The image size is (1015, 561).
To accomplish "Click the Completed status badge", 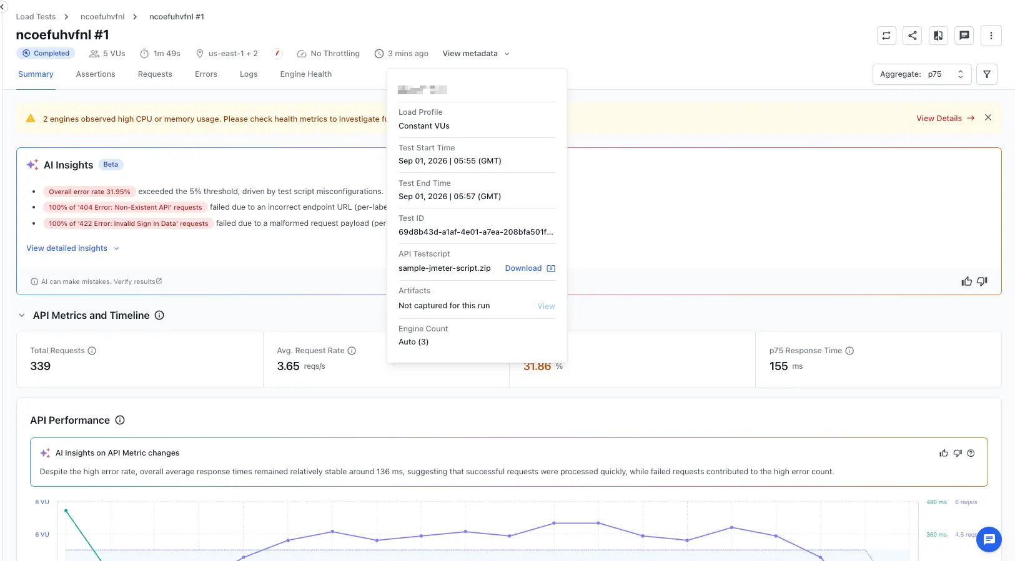I will (46, 54).
